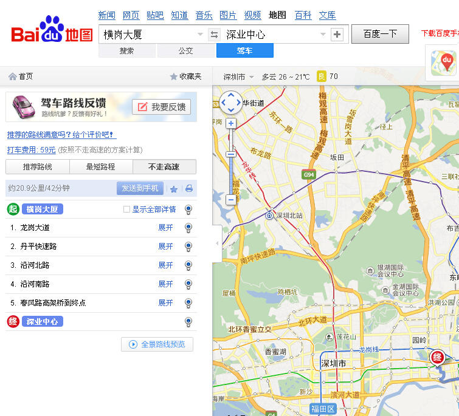Image resolution: width=459 pixels, height=416 pixels.
Task: Click the green 起 start marker icon
Action: point(13,210)
